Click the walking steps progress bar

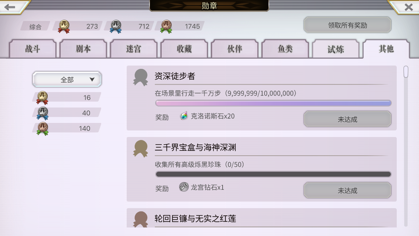coord(273,103)
